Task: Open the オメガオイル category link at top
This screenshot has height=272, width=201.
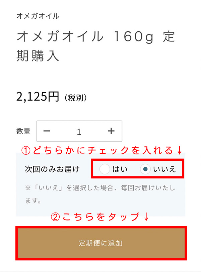Action: click(38, 16)
